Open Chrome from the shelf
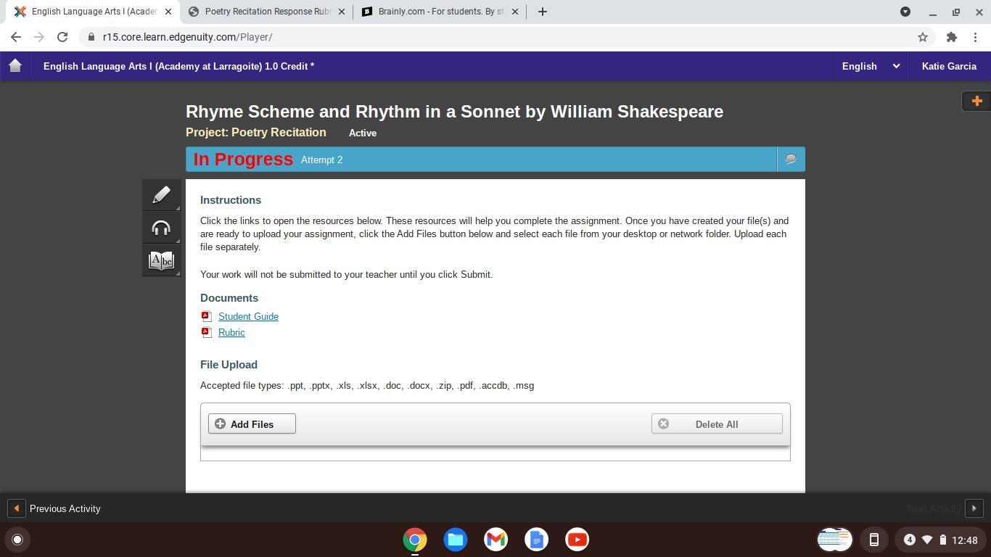Image resolution: width=991 pixels, height=557 pixels. tap(415, 540)
